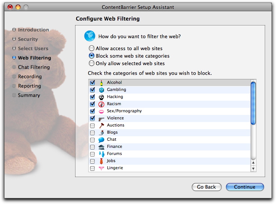The image size is (276, 204).
Task: Click the Chat speech bubble icon
Action: click(101, 140)
